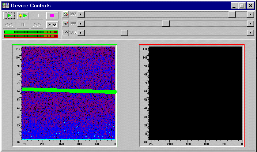Screen dimensions: 257x152
Task: Maximize the Device Controls window
Action: (x=242, y=6)
